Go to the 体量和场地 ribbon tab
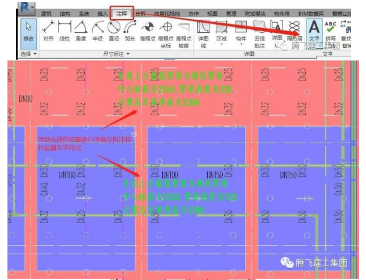 point(167,14)
